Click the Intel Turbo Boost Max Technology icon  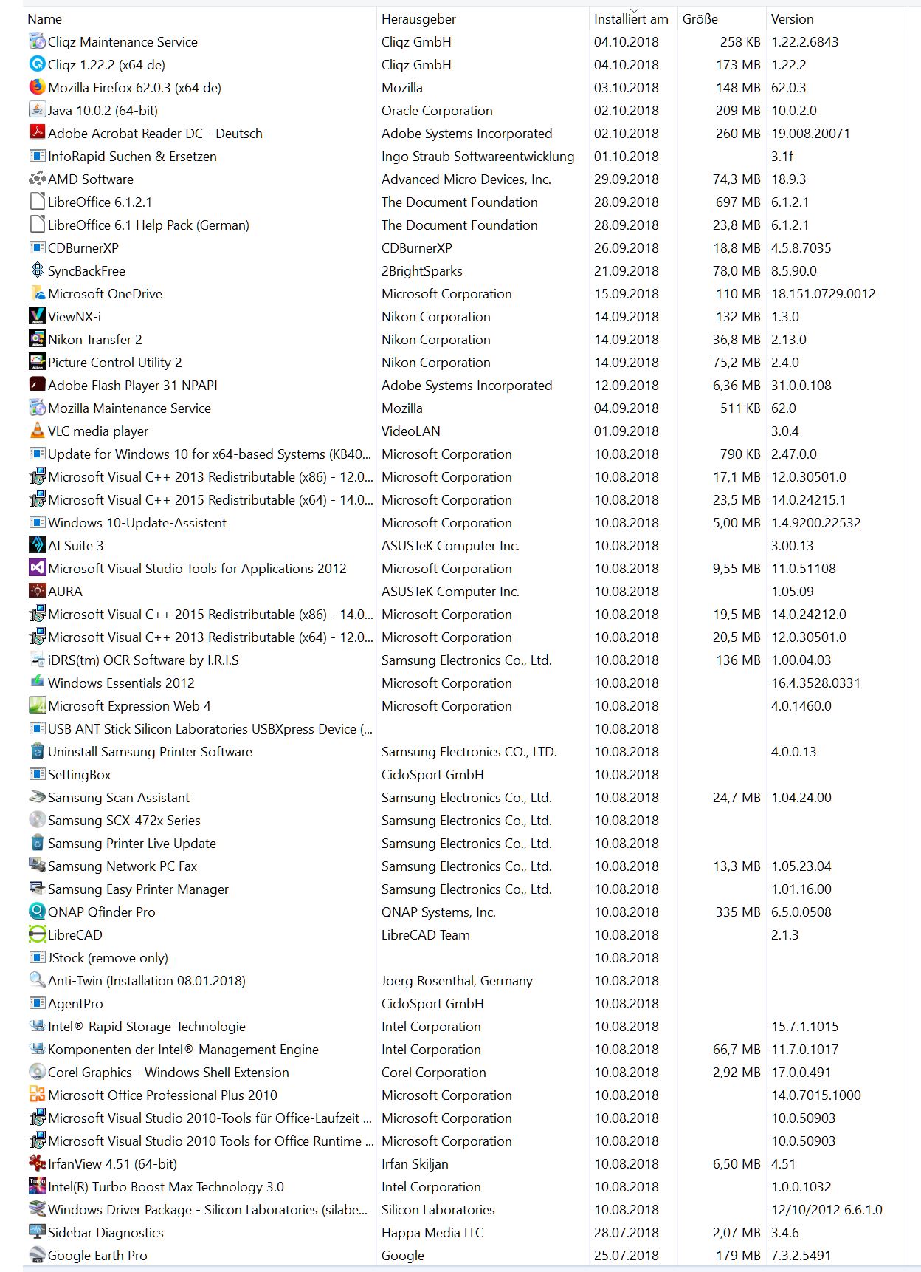pyautogui.click(x=37, y=1186)
